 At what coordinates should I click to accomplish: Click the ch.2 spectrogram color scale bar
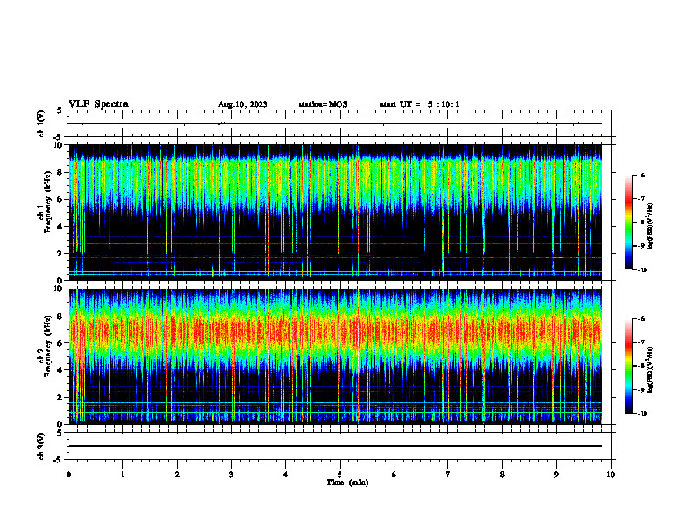628,366
